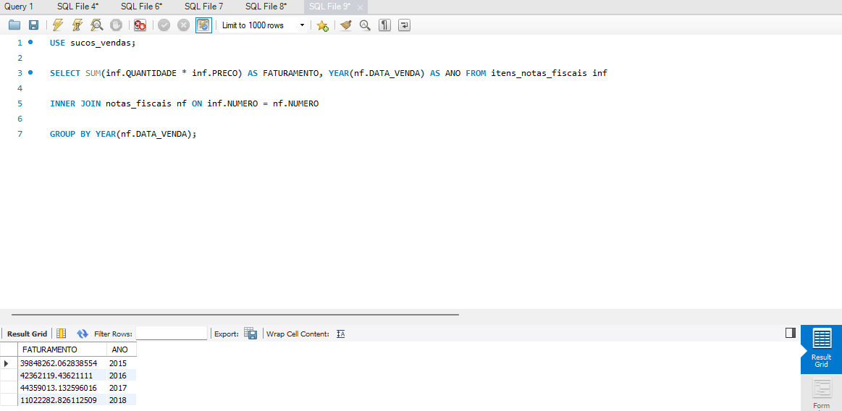Select the 2018 year cell

pos(122,399)
